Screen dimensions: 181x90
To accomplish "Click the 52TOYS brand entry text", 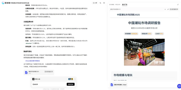I will (x=49, y=34).
